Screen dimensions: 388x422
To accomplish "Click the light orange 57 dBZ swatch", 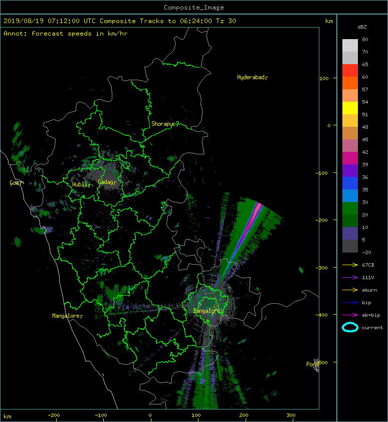I will click(350, 95).
